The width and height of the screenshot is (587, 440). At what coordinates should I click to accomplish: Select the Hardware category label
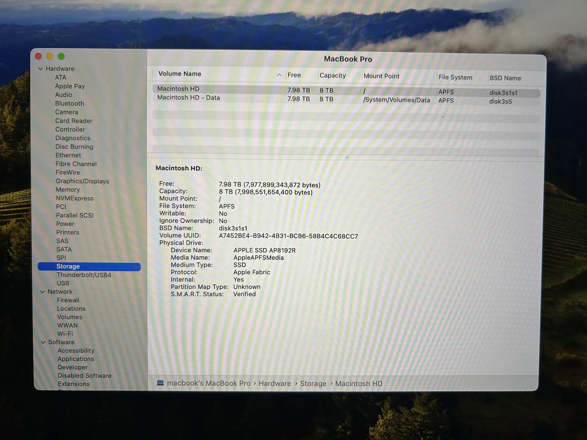coord(60,69)
